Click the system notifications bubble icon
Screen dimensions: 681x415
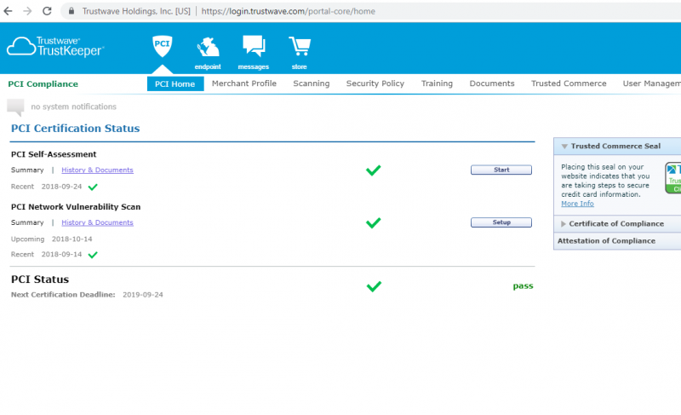click(15, 107)
